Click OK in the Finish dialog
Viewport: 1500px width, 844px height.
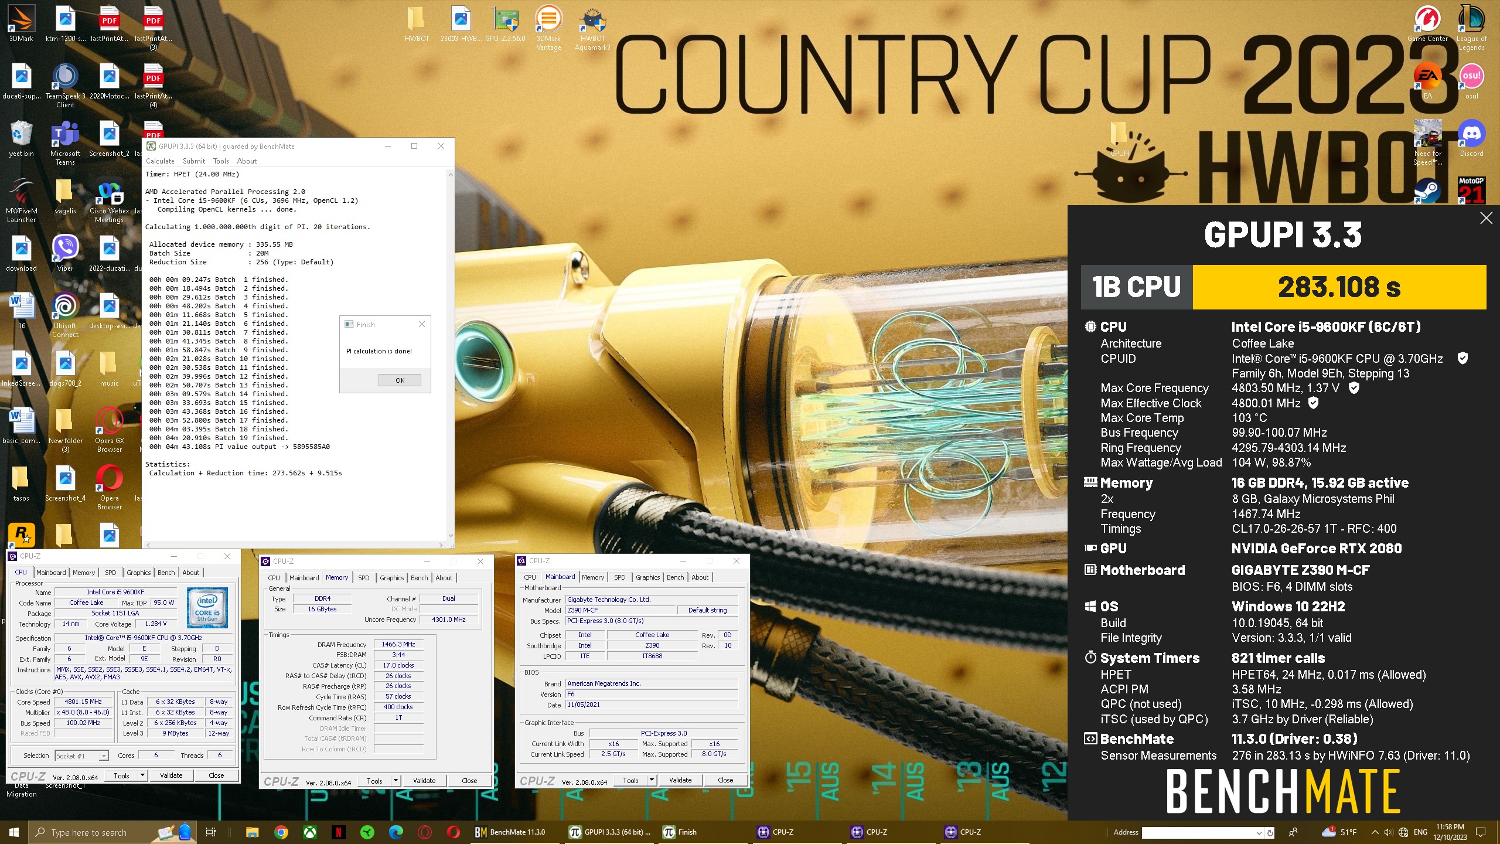400,380
